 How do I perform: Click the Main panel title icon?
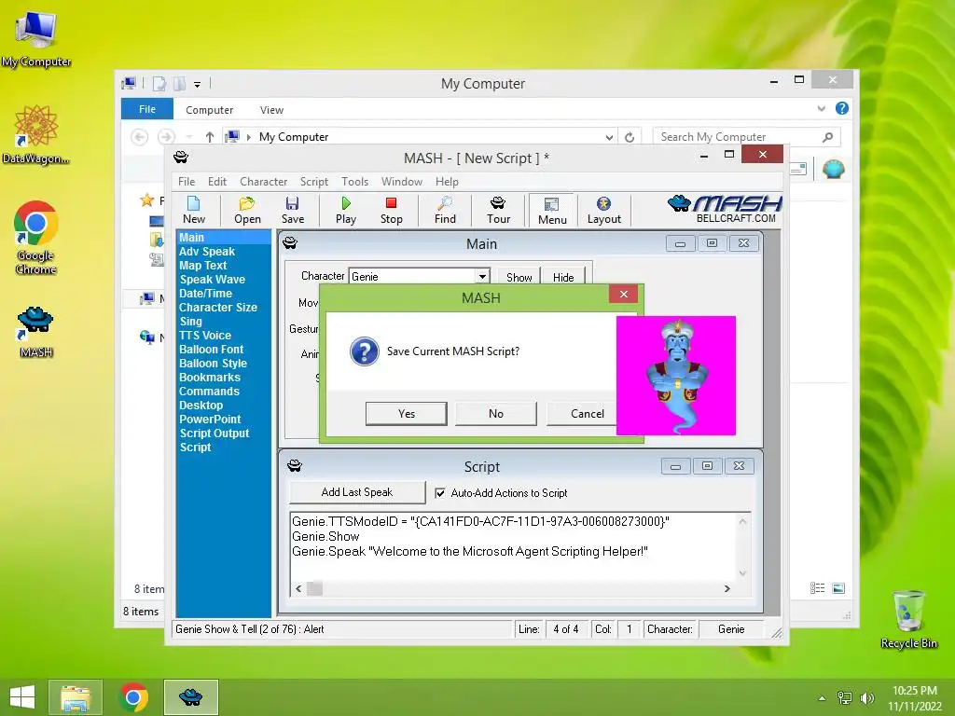coord(291,243)
